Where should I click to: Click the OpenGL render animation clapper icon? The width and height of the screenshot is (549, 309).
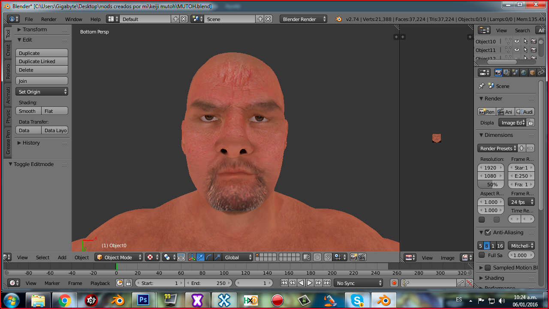pyautogui.click(x=362, y=257)
